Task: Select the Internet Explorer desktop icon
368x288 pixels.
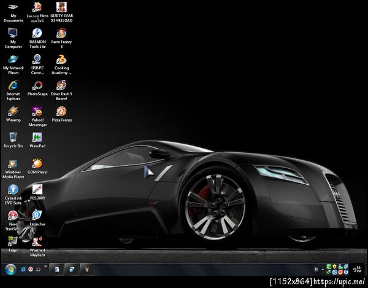Action: coord(13,90)
